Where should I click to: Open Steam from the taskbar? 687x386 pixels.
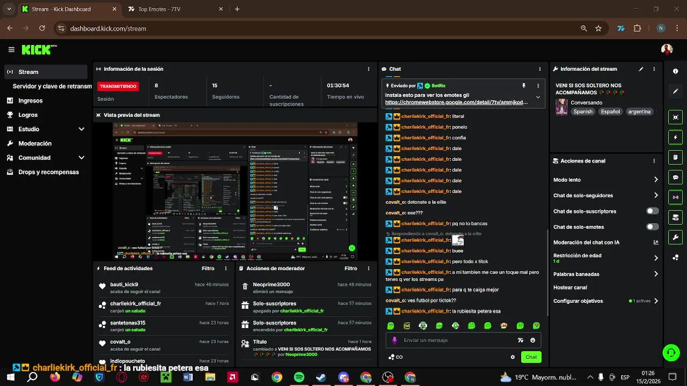point(321,377)
